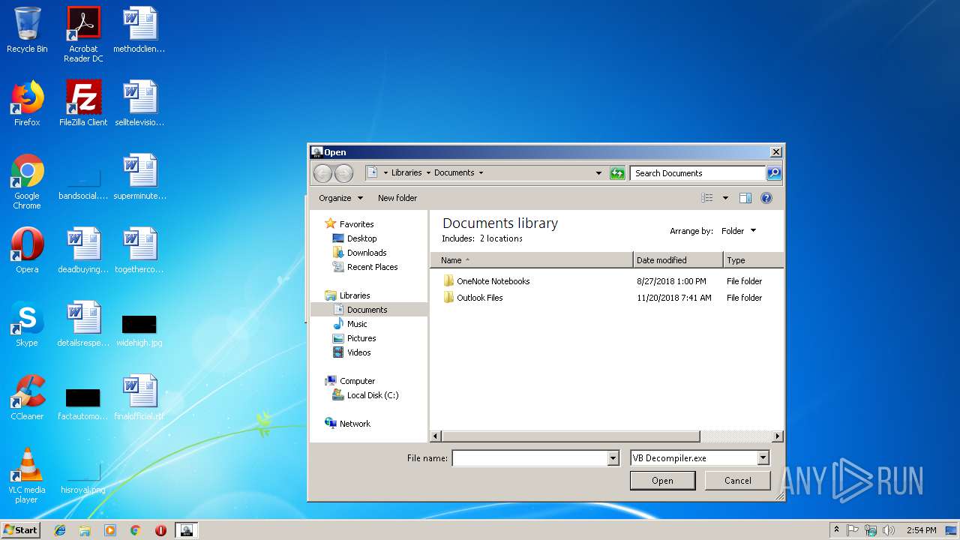
Task: Toggle the preview pane button
Action: point(745,198)
